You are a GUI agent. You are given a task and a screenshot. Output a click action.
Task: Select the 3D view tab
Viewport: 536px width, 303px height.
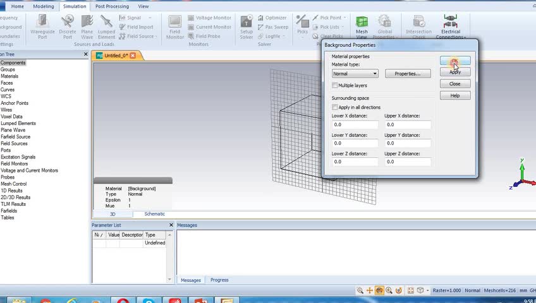click(x=113, y=214)
